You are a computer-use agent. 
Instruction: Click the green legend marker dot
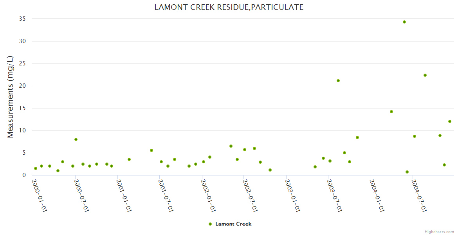coord(210,224)
